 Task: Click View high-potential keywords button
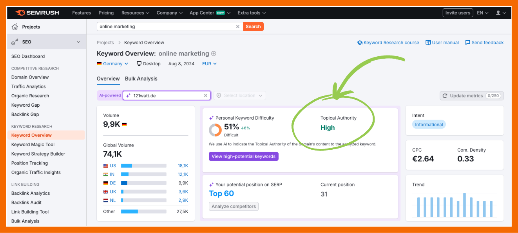coord(243,156)
